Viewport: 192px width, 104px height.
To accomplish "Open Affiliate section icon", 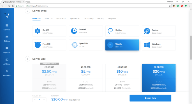I will (x=7, y=60).
